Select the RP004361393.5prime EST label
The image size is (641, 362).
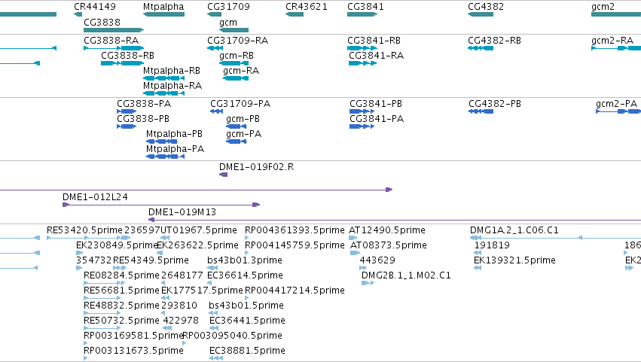click(295, 230)
